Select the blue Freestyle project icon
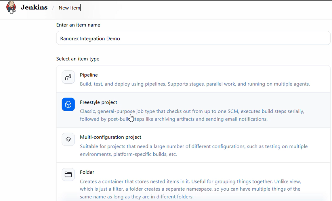The height and width of the screenshot is (201, 332). click(68, 104)
